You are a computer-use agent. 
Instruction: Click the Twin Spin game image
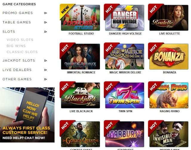[125, 95]
